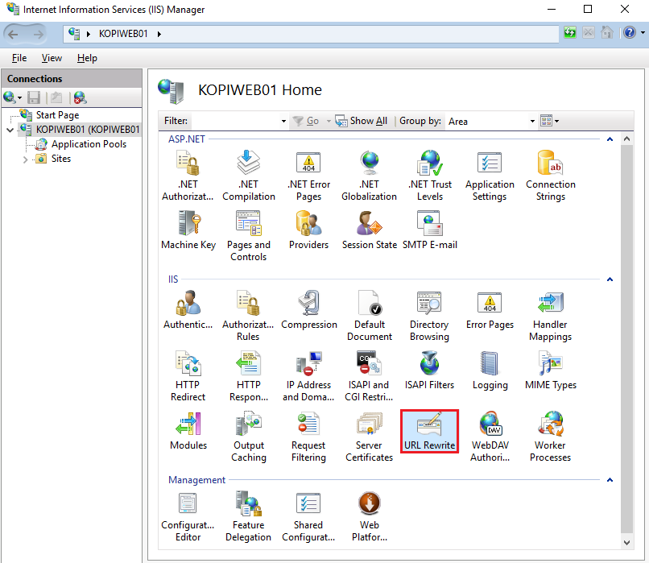Click the Go filter button
This screenshot has width=649, height=563.
pyautogui.click(x=306, y=121)
